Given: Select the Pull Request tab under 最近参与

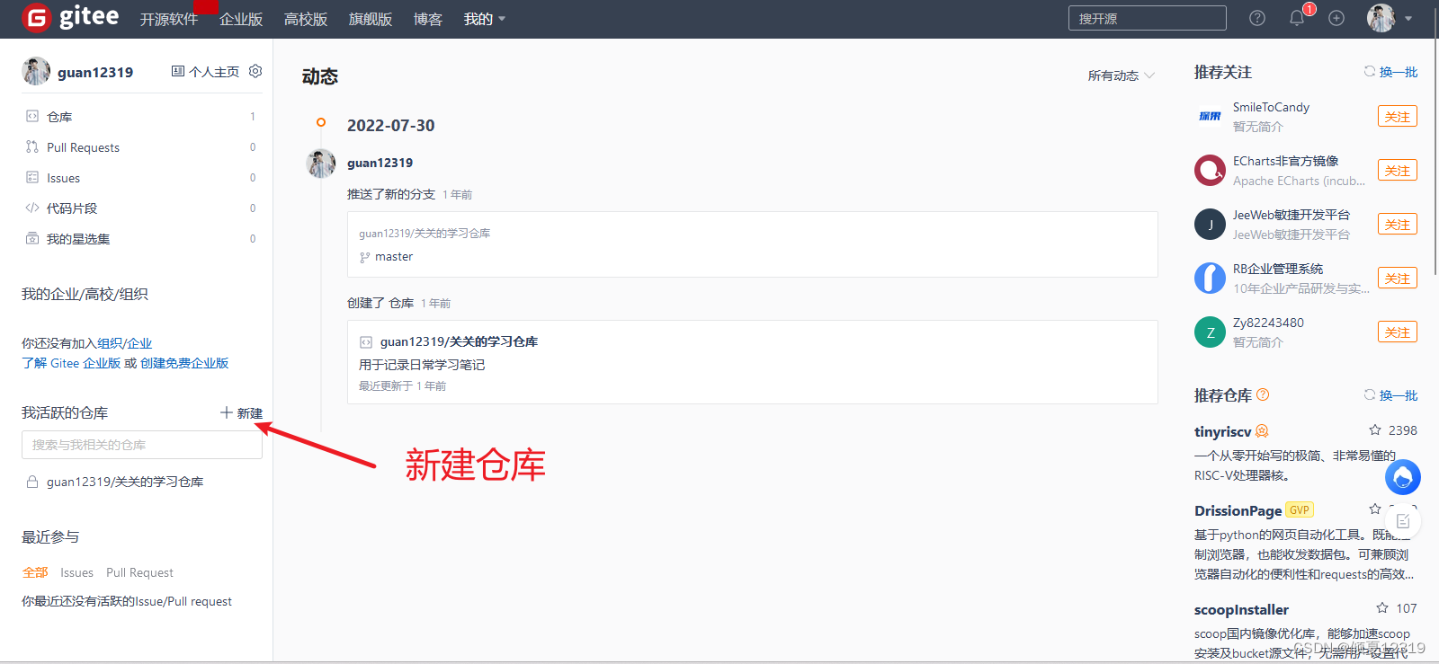Looking at the screenshot, I should [139, 572].
